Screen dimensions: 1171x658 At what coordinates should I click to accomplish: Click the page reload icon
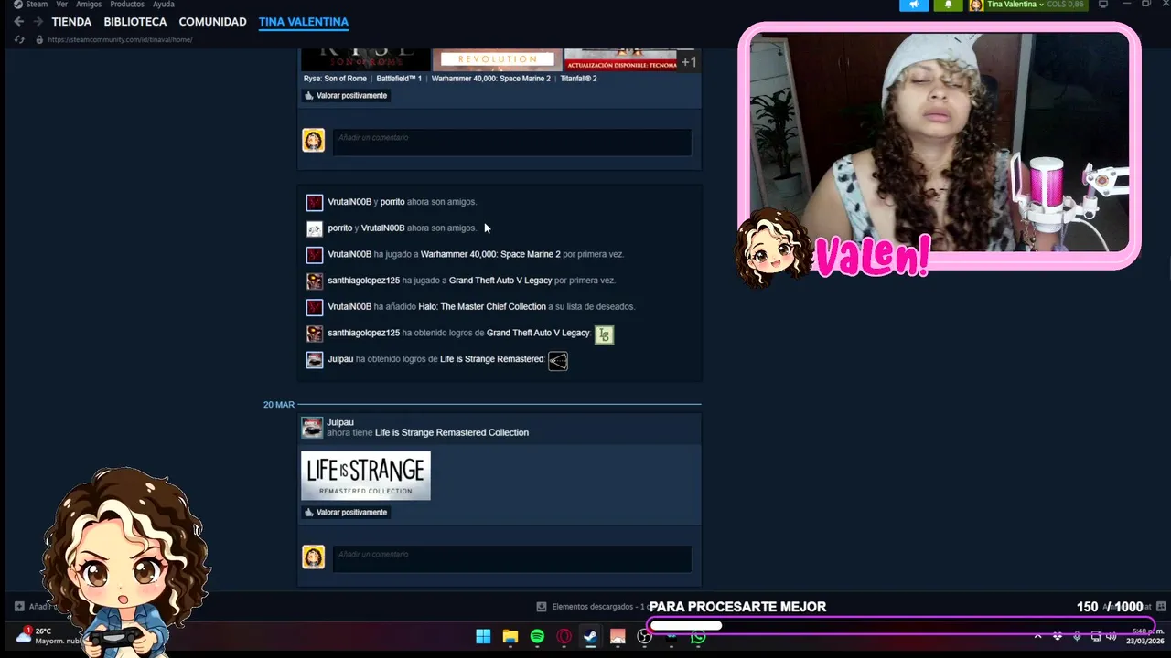[19, 39]
